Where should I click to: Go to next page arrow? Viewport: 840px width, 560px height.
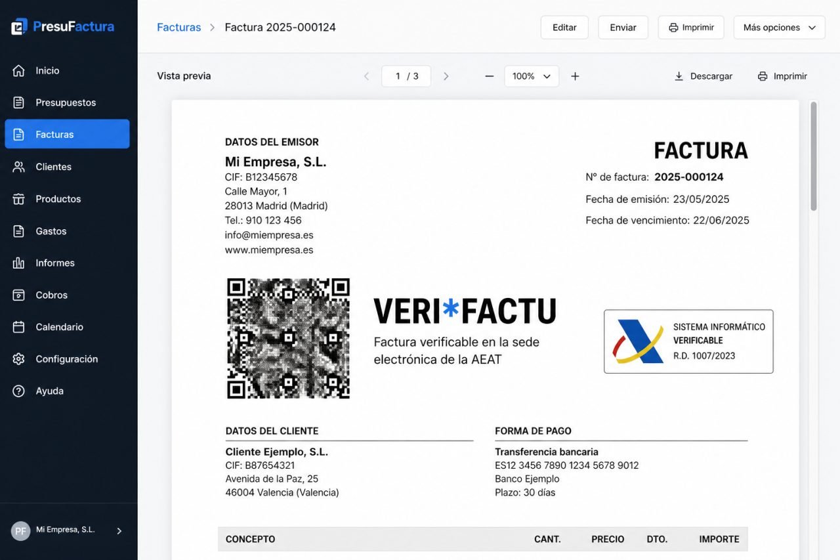[446, 76]
